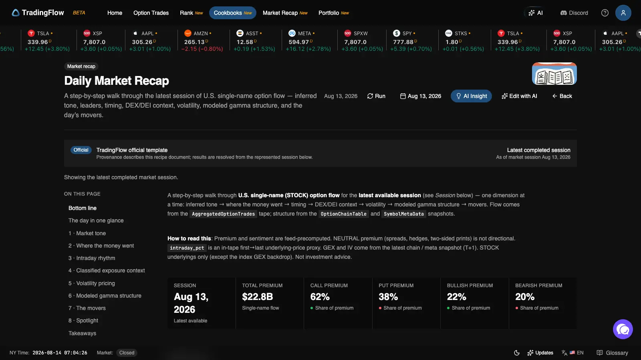Jump to Bottom line section
This screenshot has width=641, height=360.
83,208
